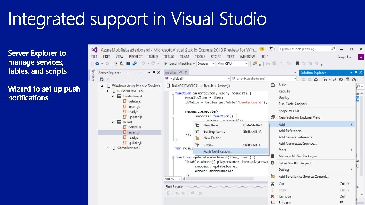Open the FILE menu
This screenshot has height=205, width=365.
click(x=94, y=57)
